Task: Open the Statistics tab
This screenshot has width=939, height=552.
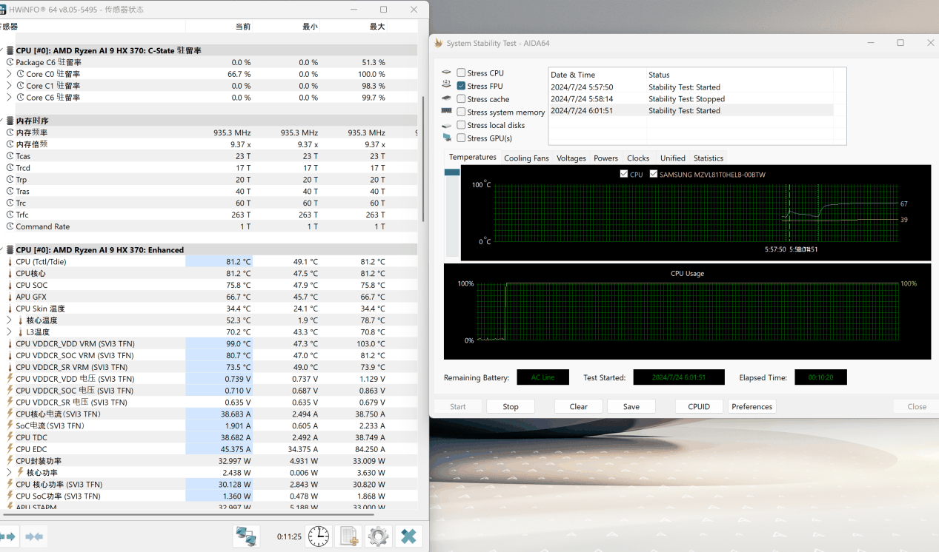Action: point(708,158)
